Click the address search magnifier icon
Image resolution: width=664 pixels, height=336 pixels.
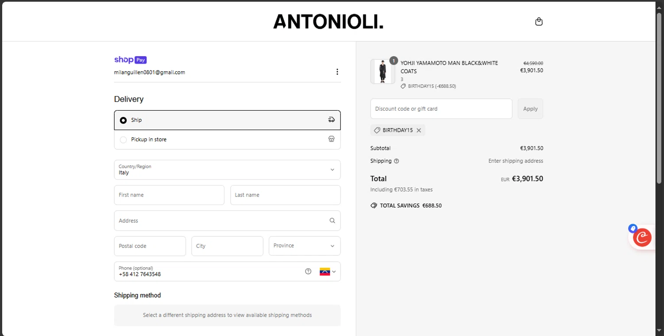(332, 220)
